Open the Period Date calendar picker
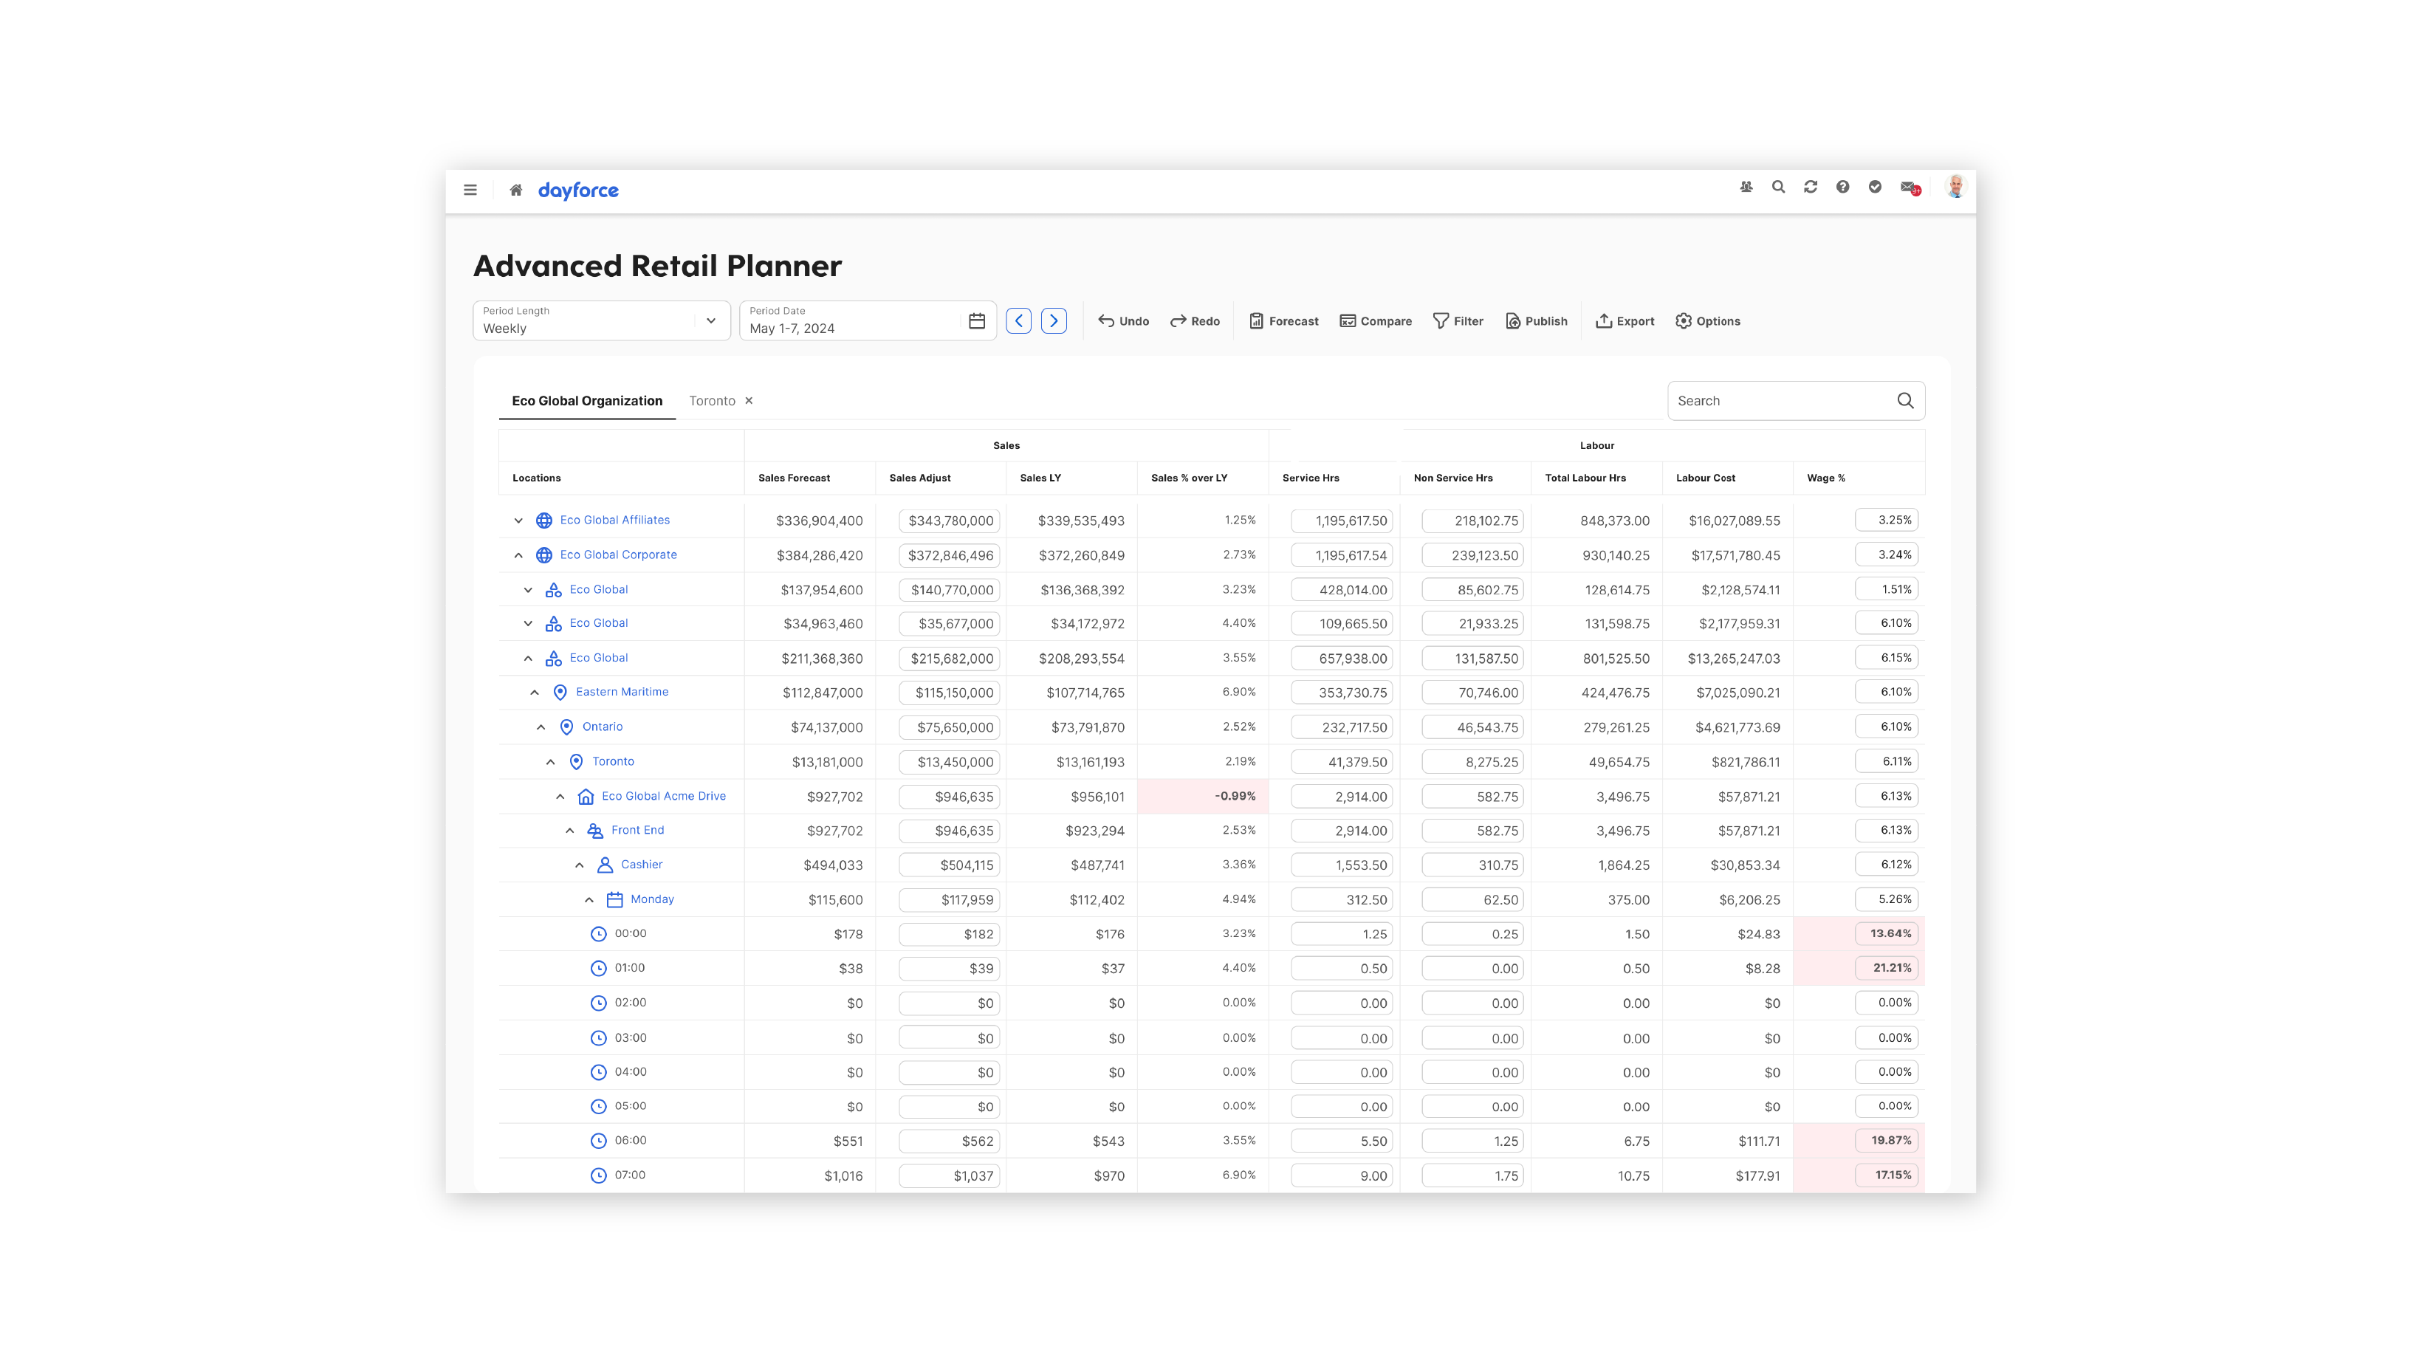2422x1363 pixels. click(977, 321)
